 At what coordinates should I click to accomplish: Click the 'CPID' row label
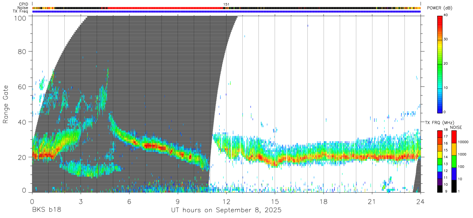(23, 4)
